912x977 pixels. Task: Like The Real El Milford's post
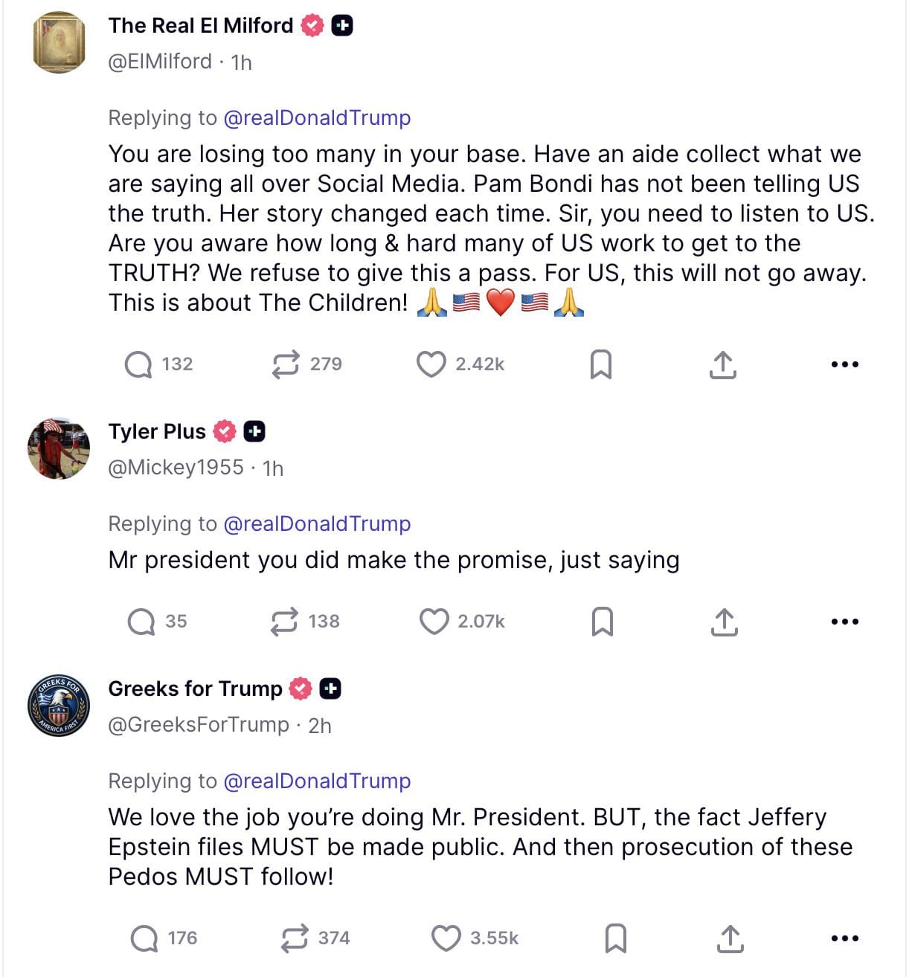(x=431, y=364)
